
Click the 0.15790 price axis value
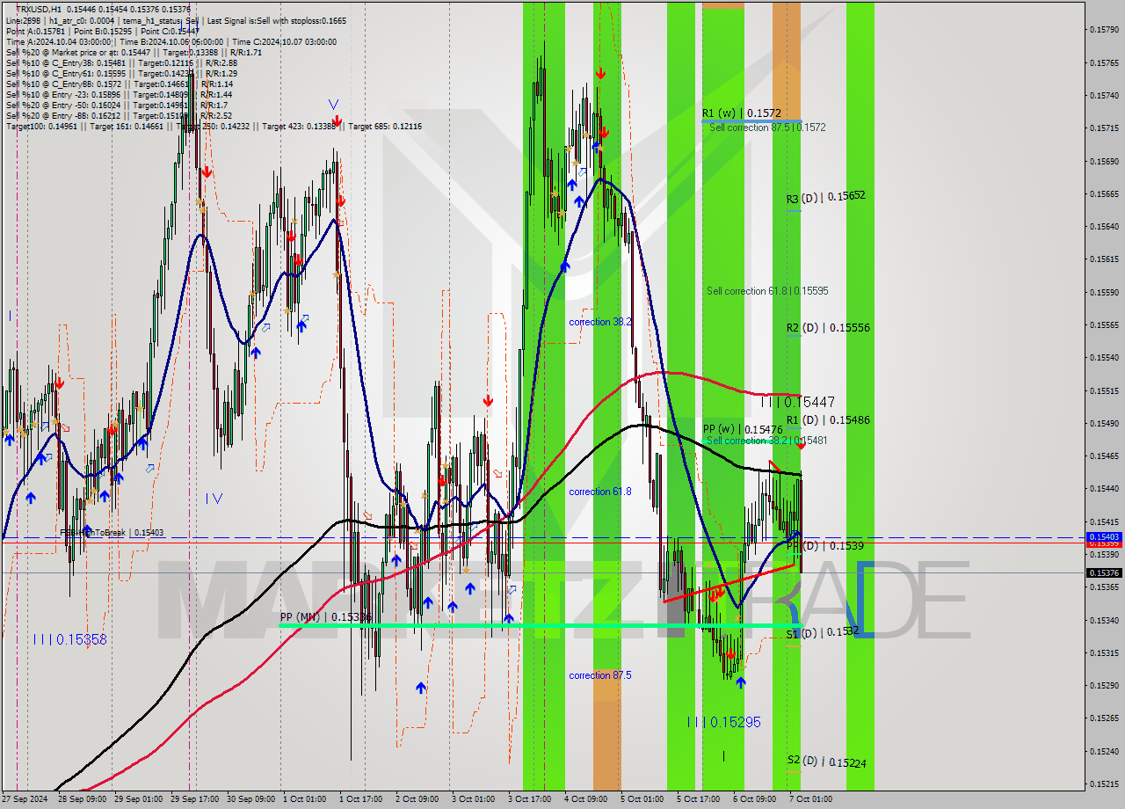[x=1104, y=30]
